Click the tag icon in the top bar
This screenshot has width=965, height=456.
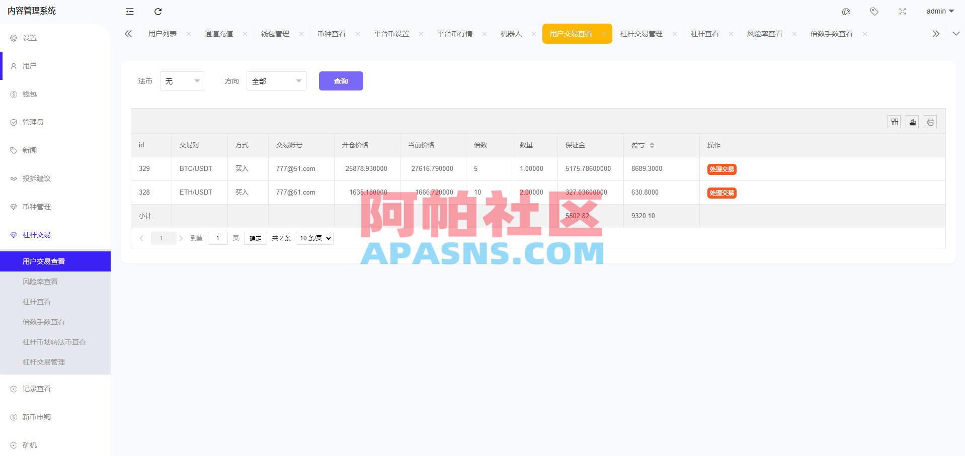(874, 11)
